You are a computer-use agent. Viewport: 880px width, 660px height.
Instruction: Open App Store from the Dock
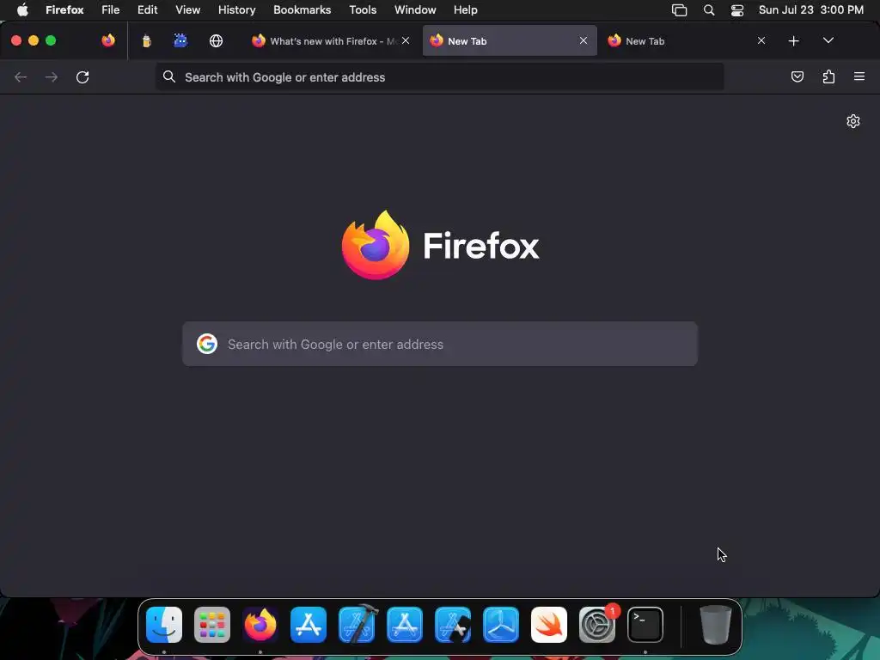[x=309, y=625]
